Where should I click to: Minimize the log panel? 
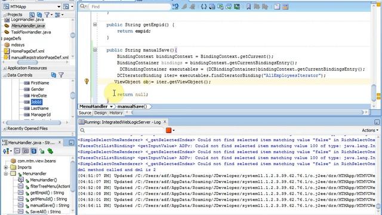point(377,122)
